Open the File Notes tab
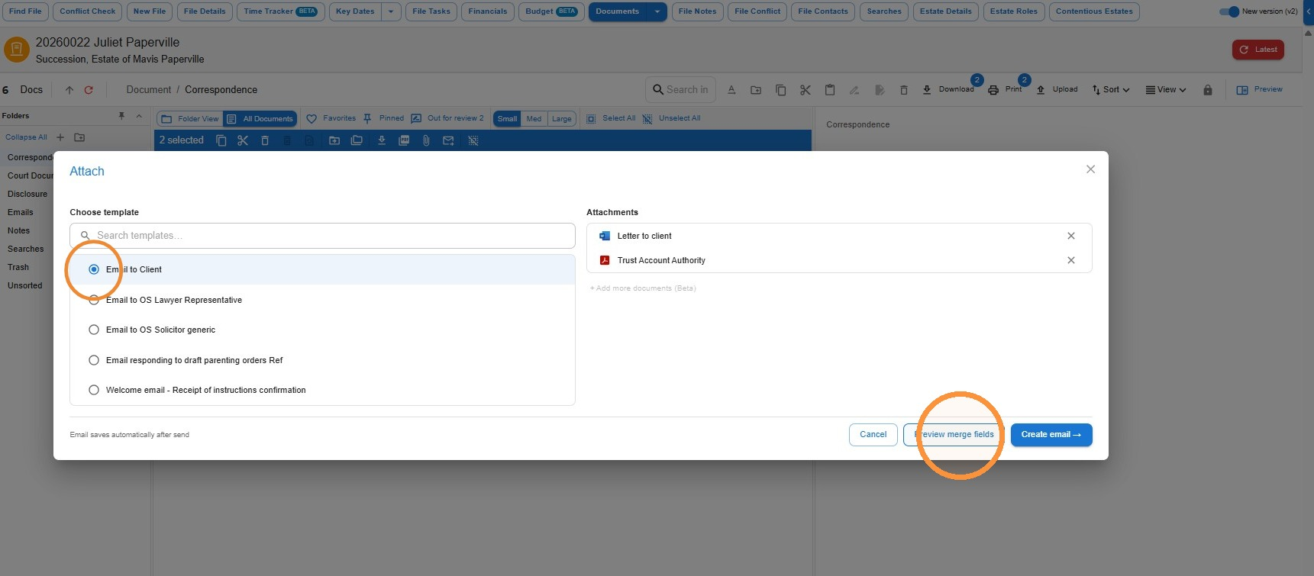 click(x=697, y=11)
